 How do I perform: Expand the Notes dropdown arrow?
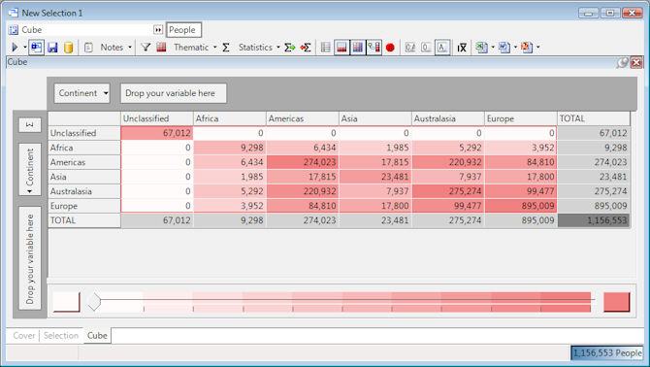(x=130, y=48)
